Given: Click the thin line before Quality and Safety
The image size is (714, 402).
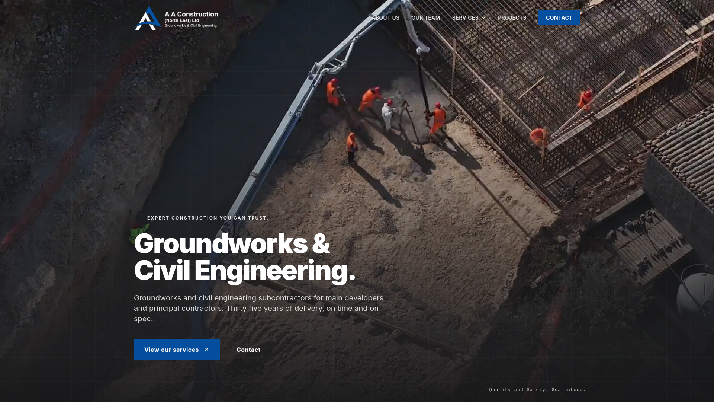Looking at the screenshot, I should (476, 390).
